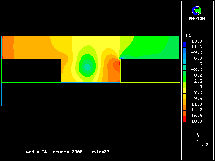Click the 16.6 legend value label
The height and width of the screenshot is (161, 215).
coord(196,115)
